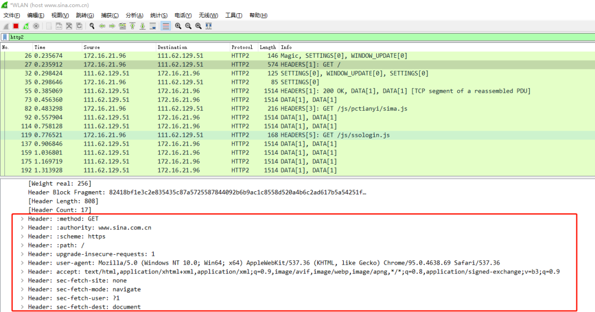Go back to previous packet in history
This screenshot has height=312, width=595.
pos(102,26)
